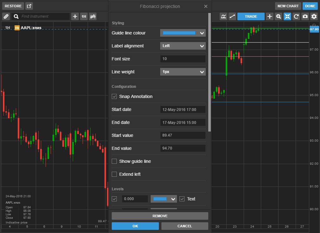Enable Extend left checkbox
The height and width of the screenshot is (233, 320).
pyautogui.click(x=114, y=174)
